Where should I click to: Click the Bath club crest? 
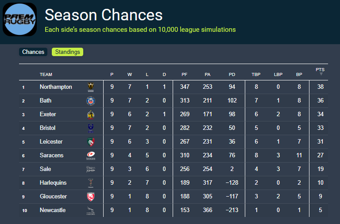[x=91, y=101]
